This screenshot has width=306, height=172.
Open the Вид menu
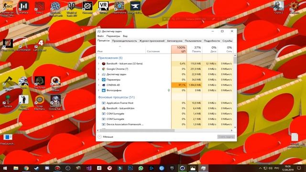pos(125,36)
